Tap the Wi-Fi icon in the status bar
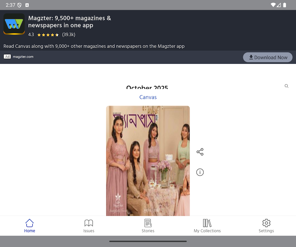296x247 pixels. [x=273, y=5]
